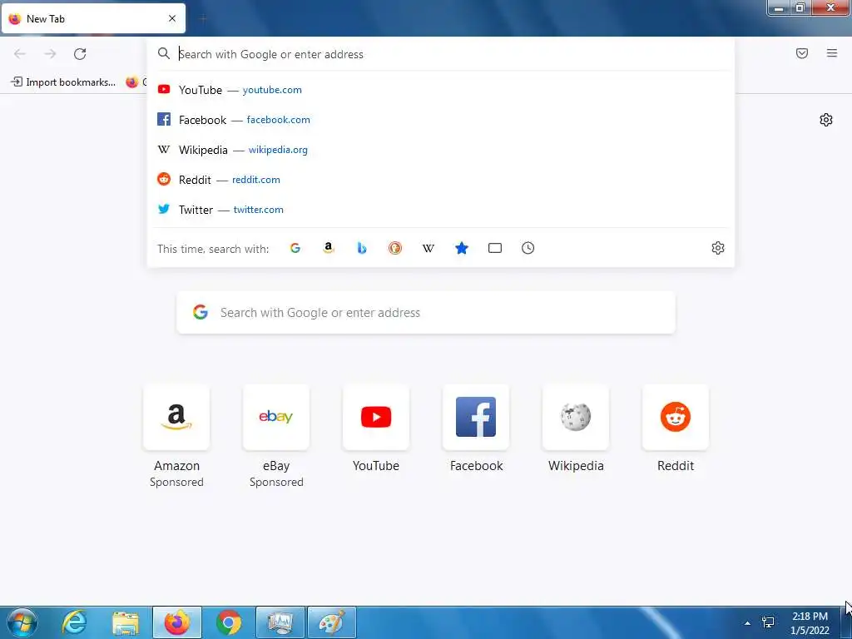Click the Firefox bookmark icon in bookmarks toolbar
Viewport: 852px width, 639px height.
pyautogui.click(x=132, y=82)
